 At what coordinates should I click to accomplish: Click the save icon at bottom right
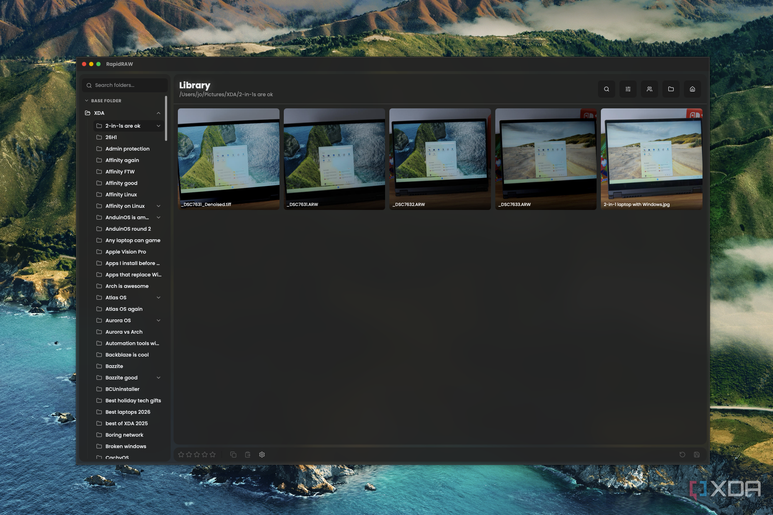697,455
